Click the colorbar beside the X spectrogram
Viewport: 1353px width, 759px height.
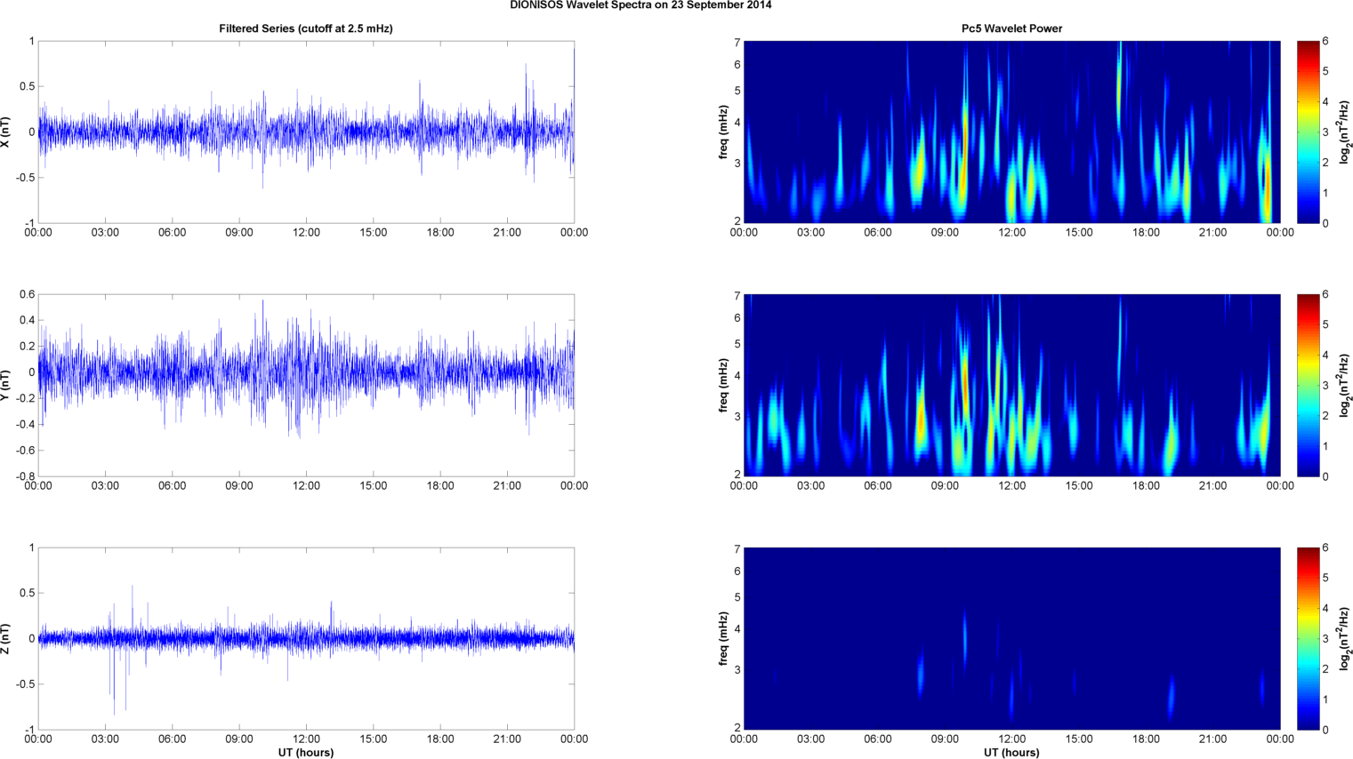[1308, 132]
